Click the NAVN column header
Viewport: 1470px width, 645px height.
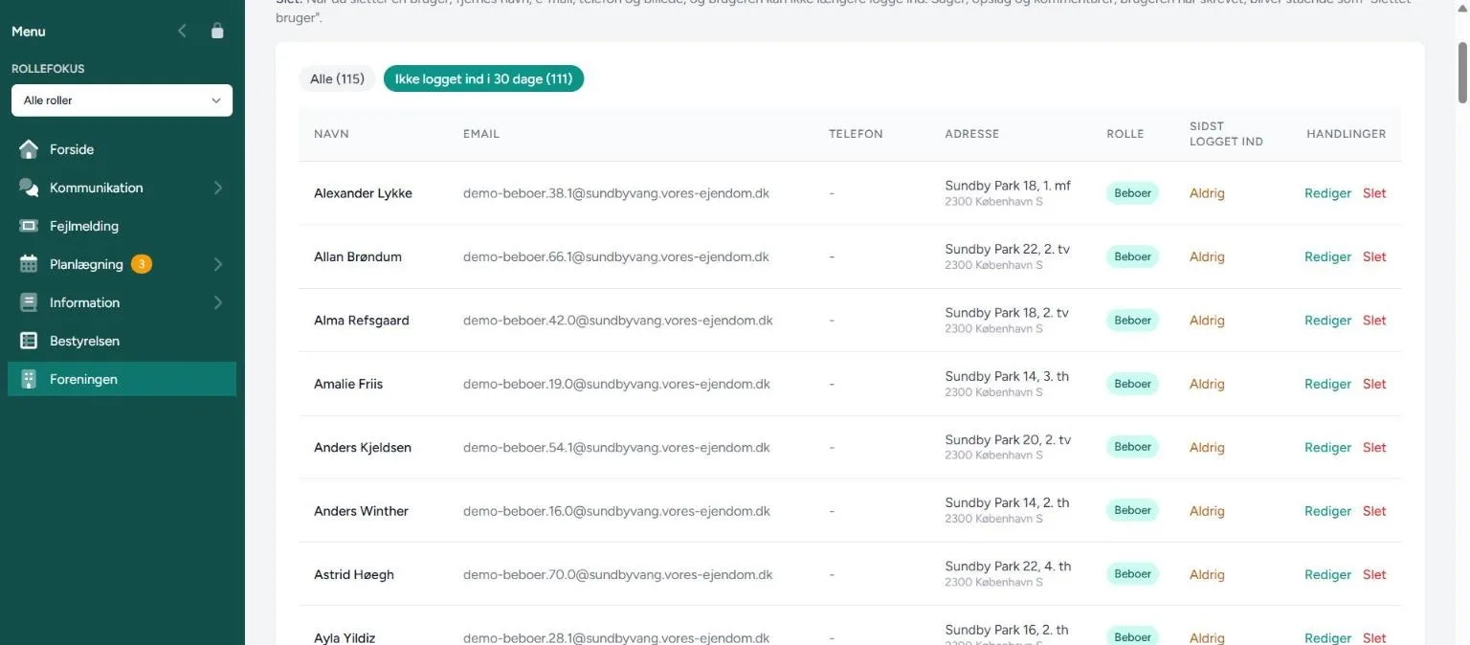331,134
